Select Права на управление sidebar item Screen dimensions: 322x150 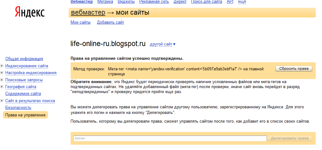coord(25,115)
